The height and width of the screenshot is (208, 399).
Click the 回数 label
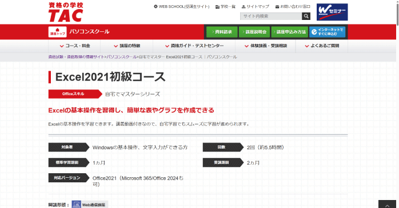point(223,148)
